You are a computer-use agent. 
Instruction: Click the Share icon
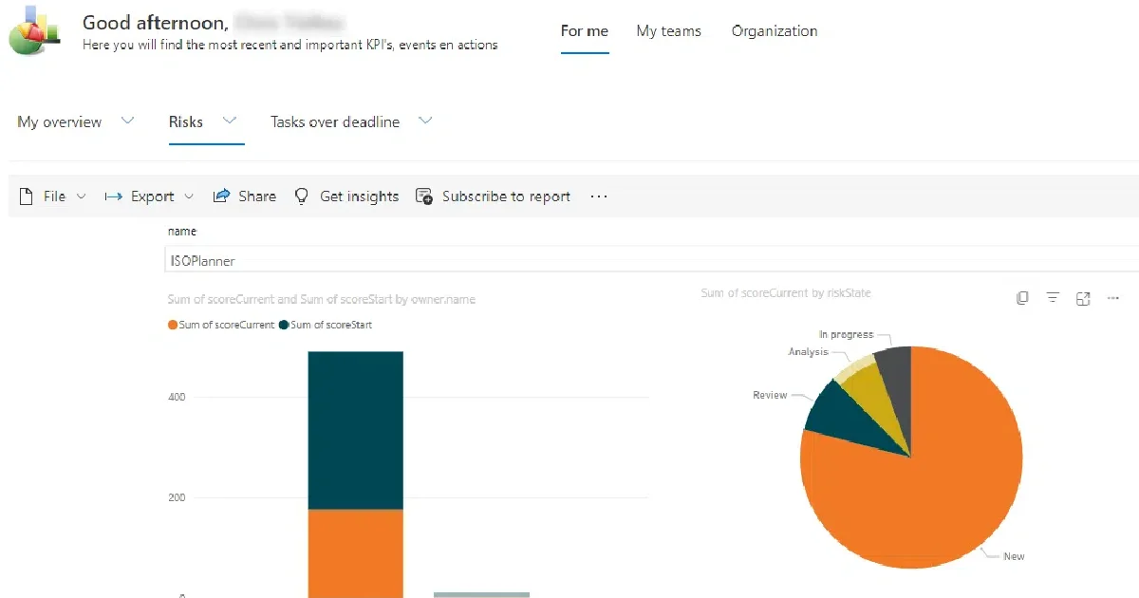222,196
